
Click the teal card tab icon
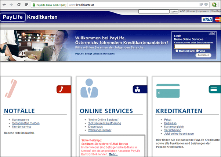(215, 89)
